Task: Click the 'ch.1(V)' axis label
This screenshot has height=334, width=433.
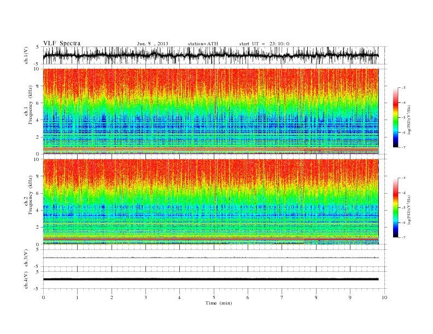Action: [26, 55]
